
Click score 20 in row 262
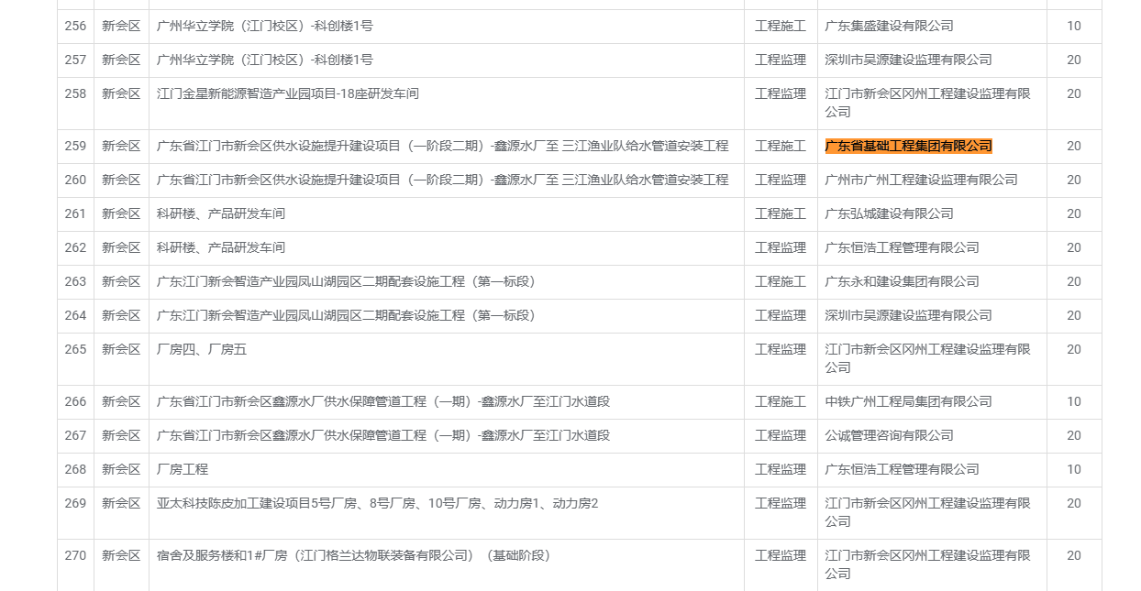(x=1073, y=247)
